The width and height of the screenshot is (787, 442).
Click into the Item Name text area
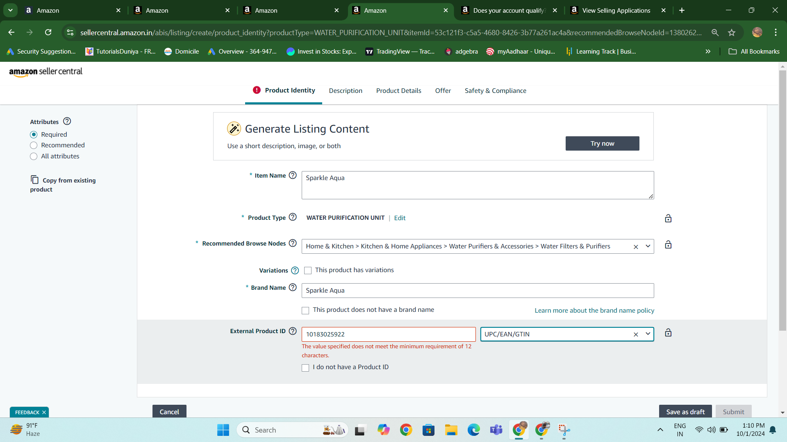pyautogui.click(x=478, y=185)
